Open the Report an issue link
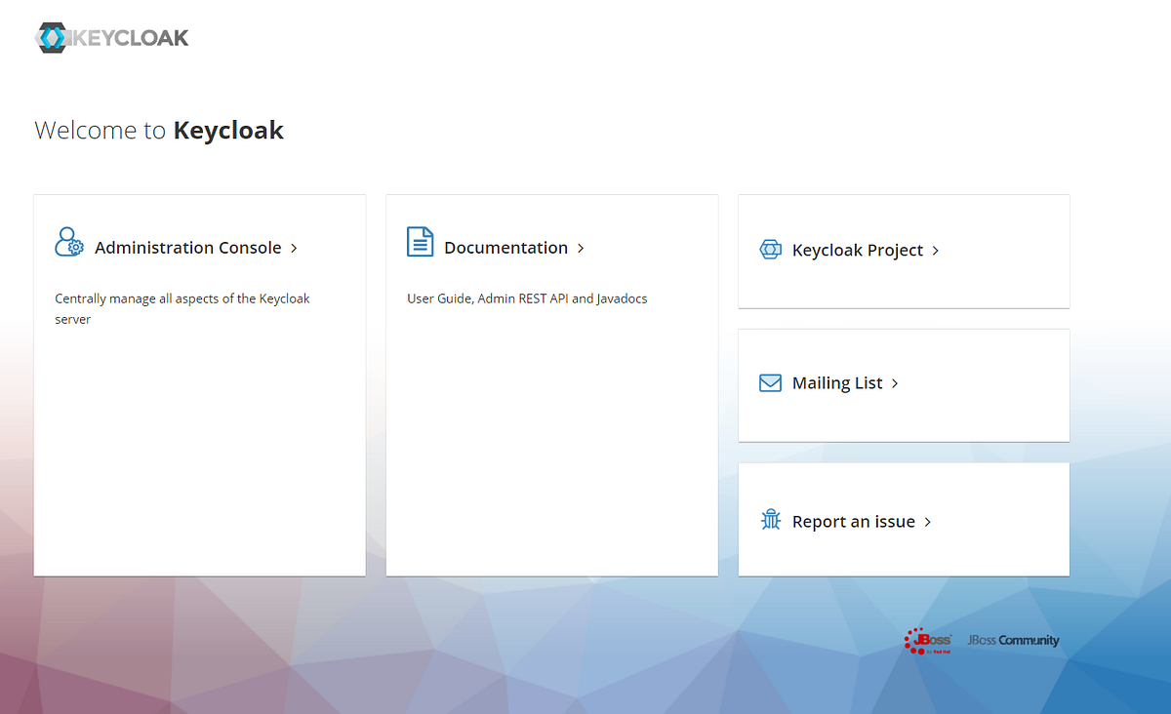Screen dimensions: 1171x714 coord(852,521)
